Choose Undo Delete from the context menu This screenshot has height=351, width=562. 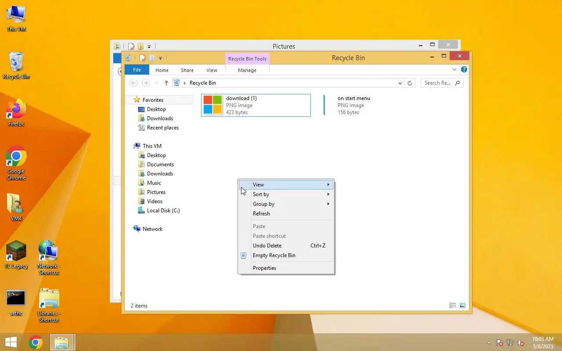286,246
